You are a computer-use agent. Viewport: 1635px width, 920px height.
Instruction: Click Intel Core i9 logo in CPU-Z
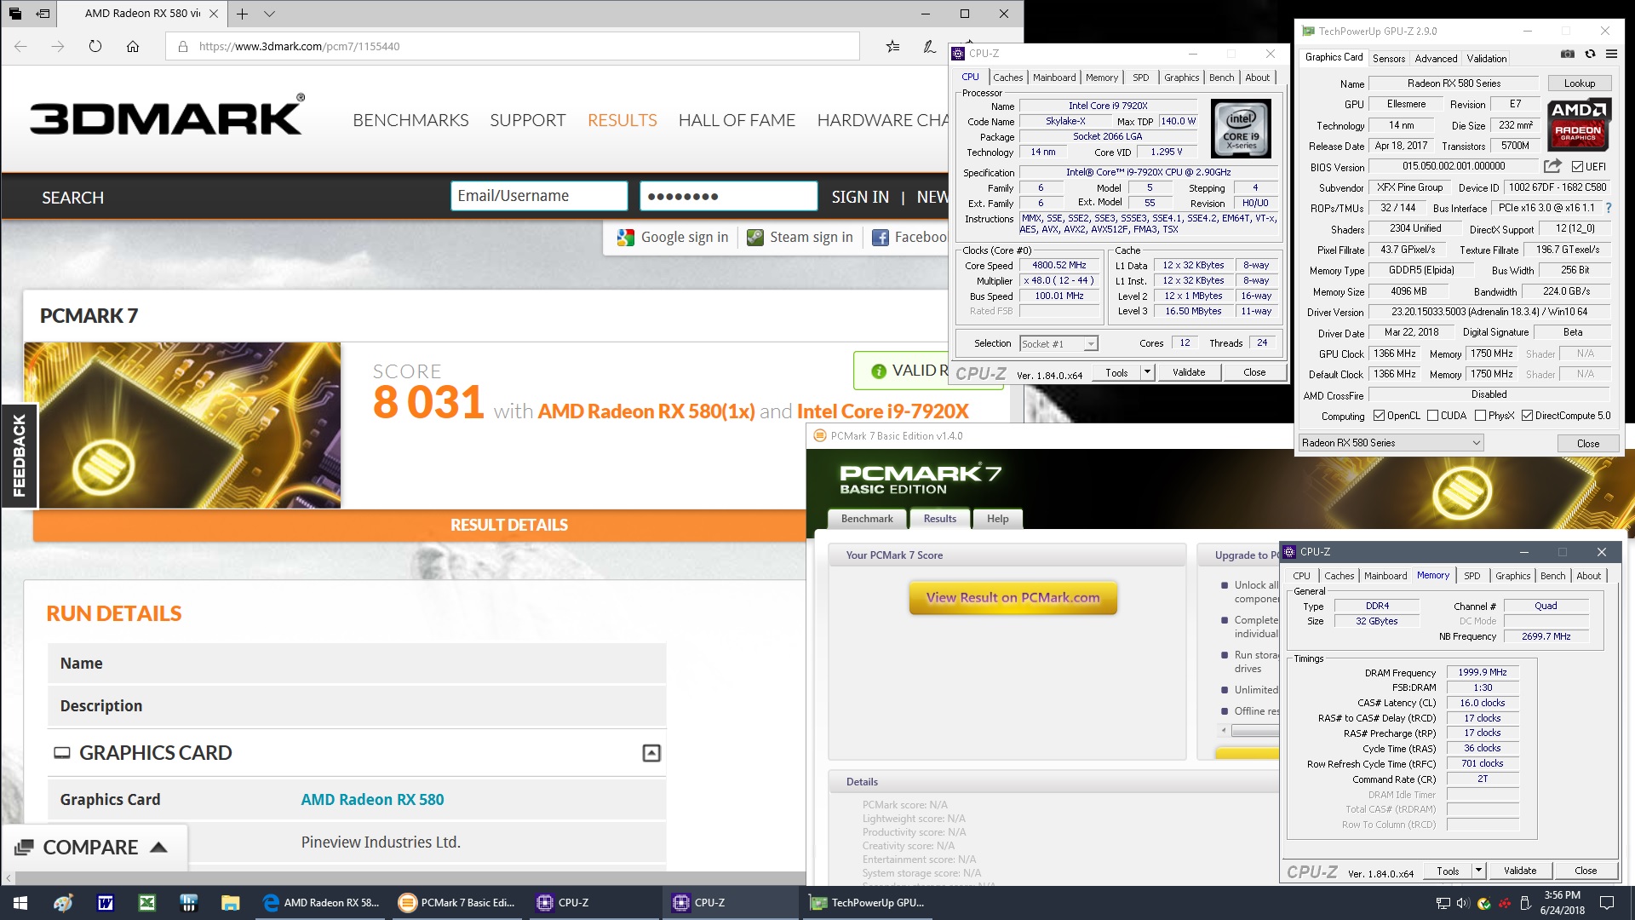pos(1241,129)
